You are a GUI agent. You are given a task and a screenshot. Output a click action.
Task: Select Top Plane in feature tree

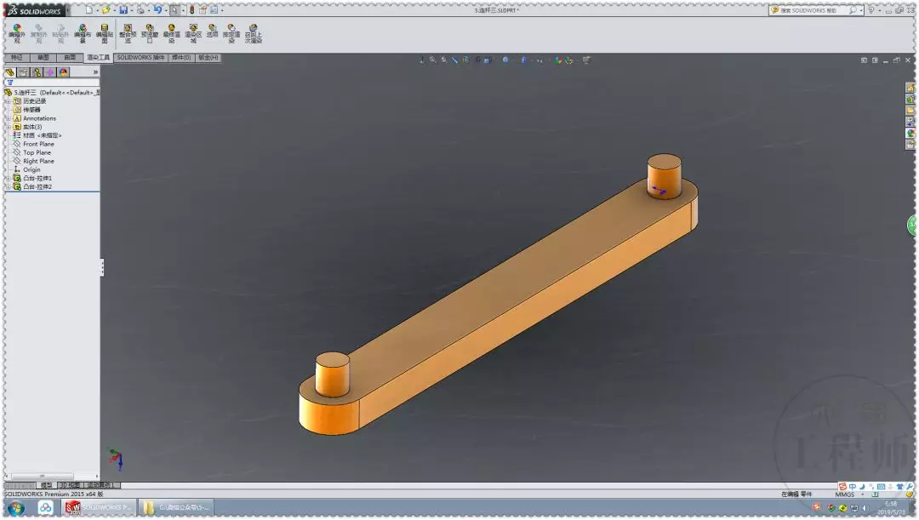pos(37,152)
